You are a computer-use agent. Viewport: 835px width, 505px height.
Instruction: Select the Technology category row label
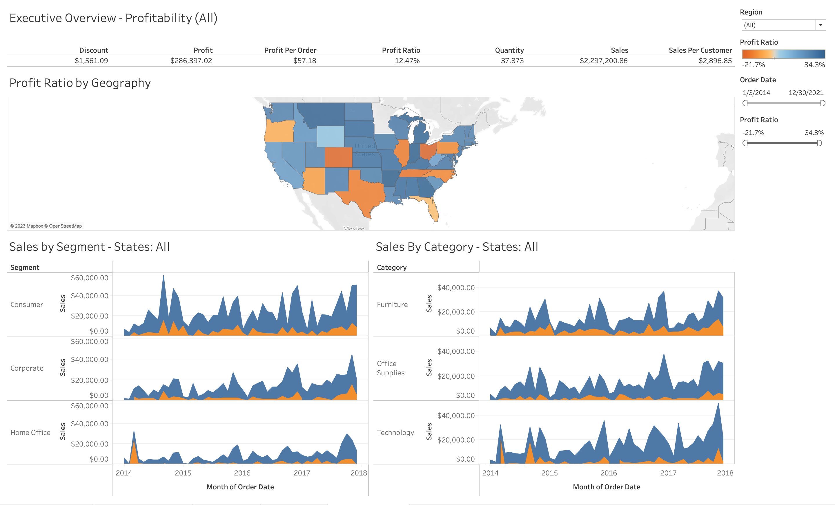395,433
